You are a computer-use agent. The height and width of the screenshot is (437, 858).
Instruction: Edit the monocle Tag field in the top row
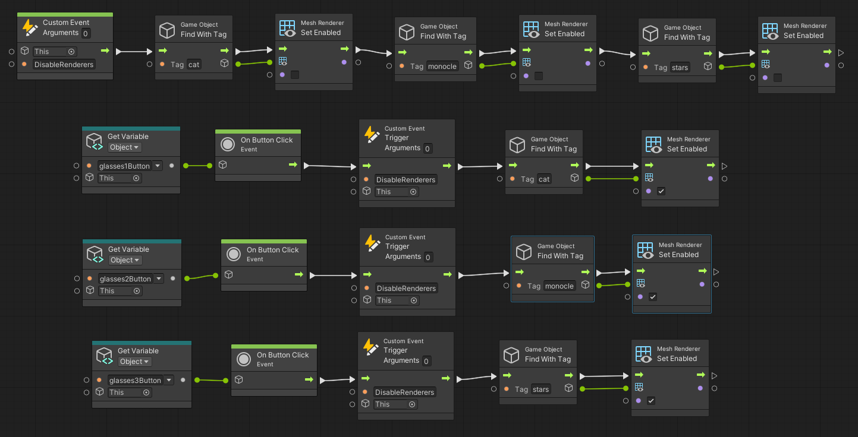[442, 66]
